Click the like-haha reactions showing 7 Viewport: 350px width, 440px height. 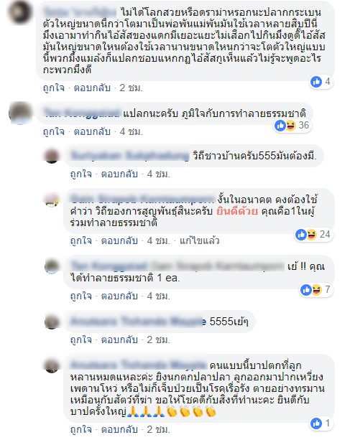(316, 289)
